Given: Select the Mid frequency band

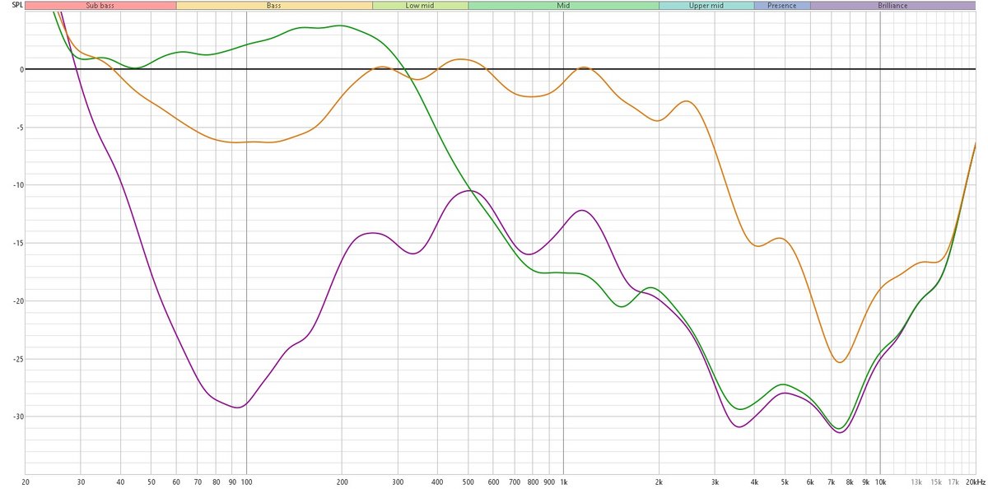Looking at the screenshot, I should (563, 5).
